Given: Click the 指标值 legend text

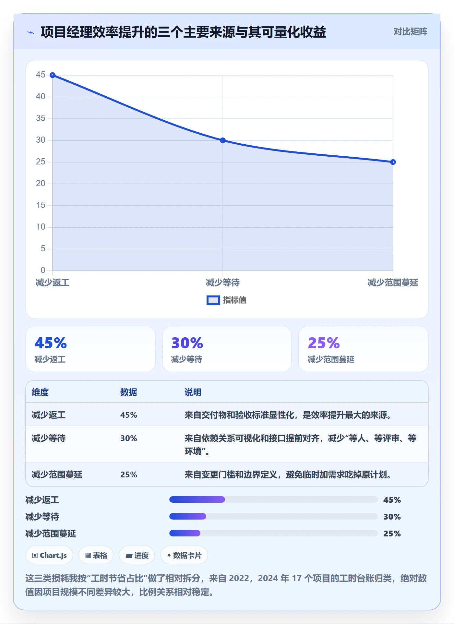Looking at the screenshot, I should [x=235, y=300].
